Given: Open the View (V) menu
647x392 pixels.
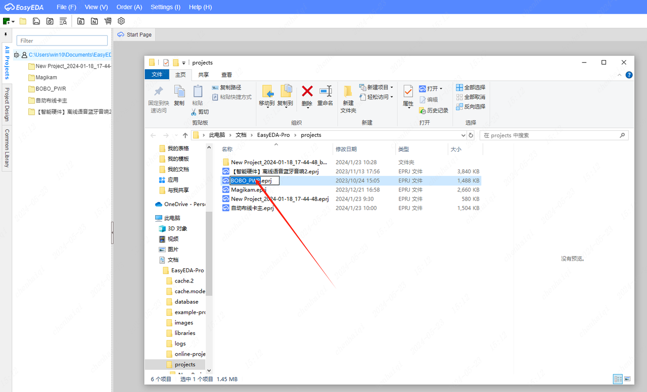Looking at the screenshot, I should (x=97, y=7).
